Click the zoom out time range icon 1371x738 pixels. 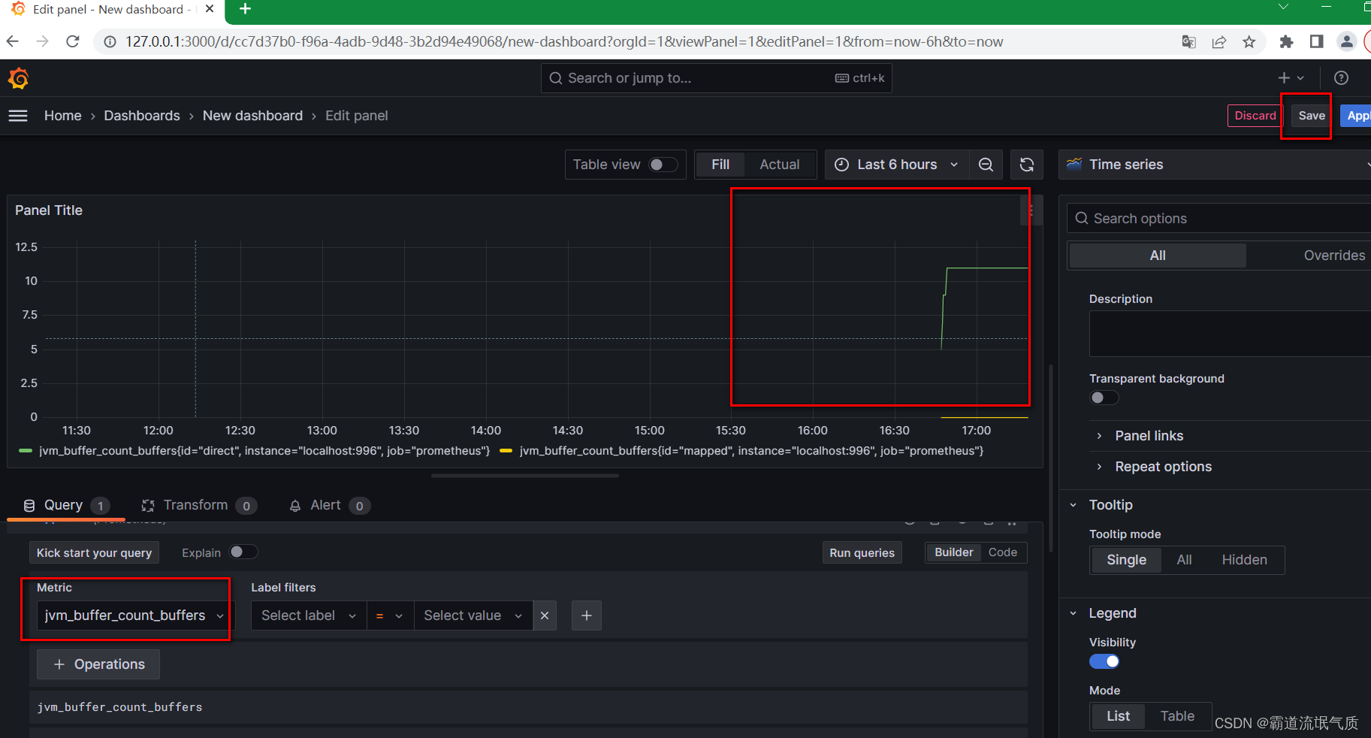[x=986, y=165]
